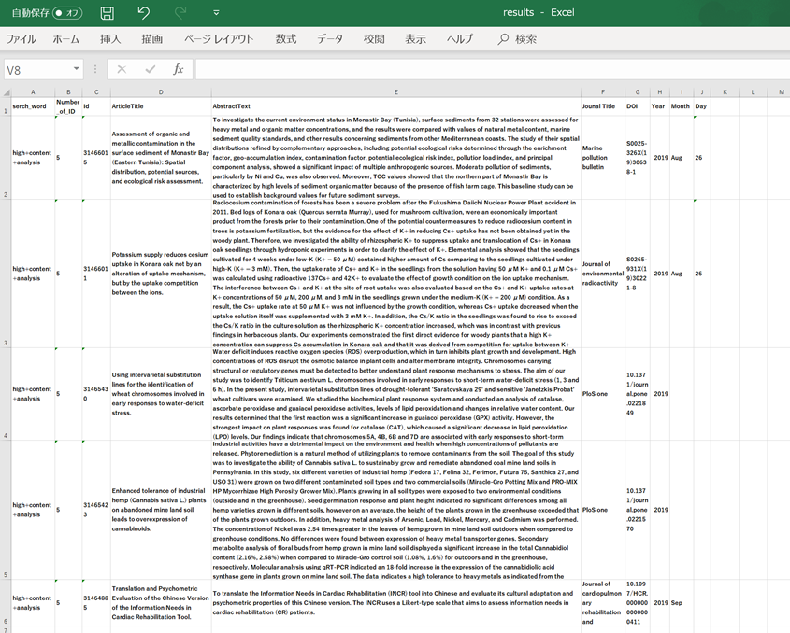Open the ヘルプ (Help) tab

click(x=460, y=39)
